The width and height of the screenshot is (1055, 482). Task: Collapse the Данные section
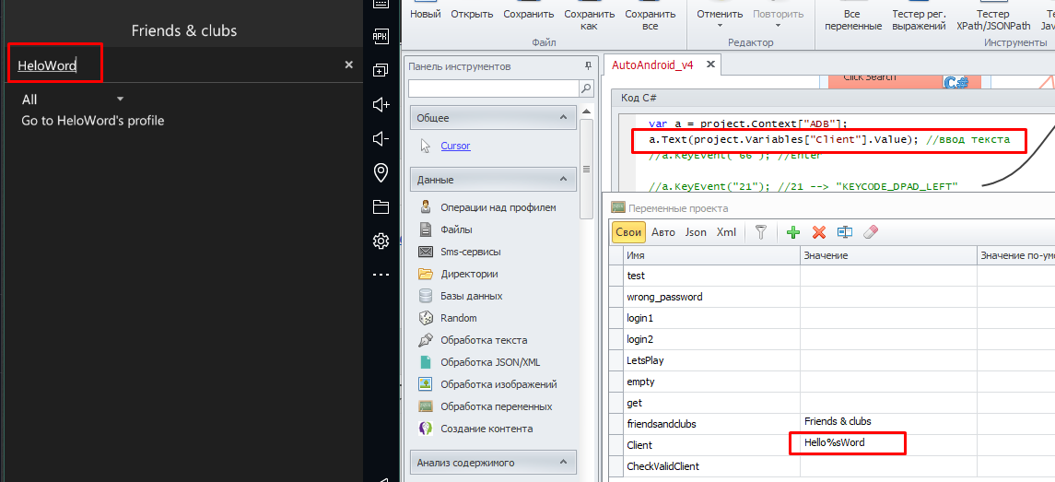coord(561,180)
